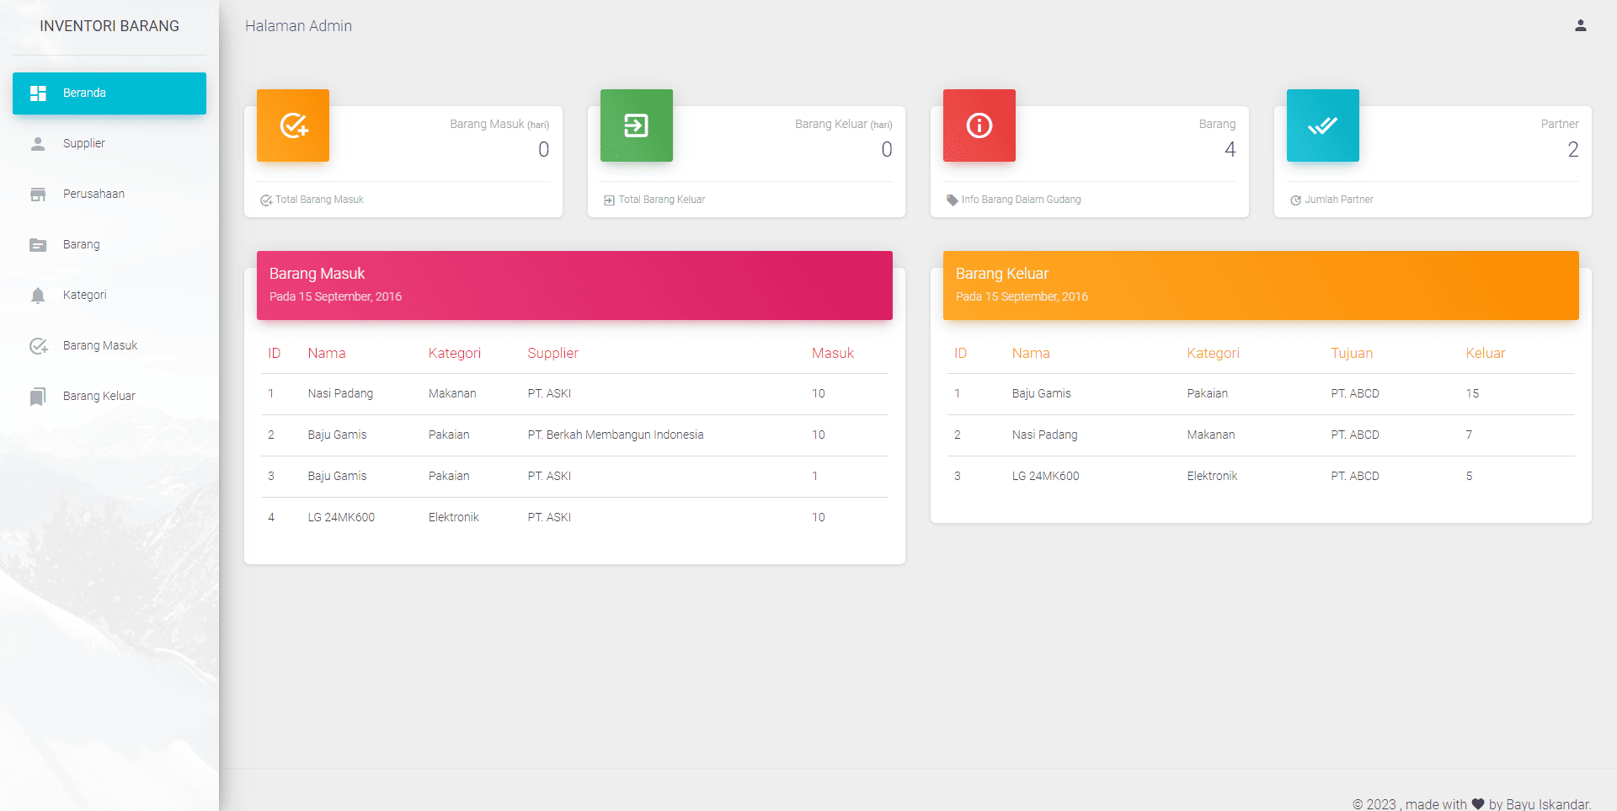Click the heart icon in the footer
The width and height of the screenshot is (1617, 811).
pos(1478,804)
